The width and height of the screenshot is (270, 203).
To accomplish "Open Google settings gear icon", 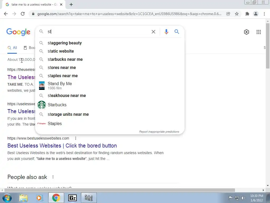I will pos(247,32).
